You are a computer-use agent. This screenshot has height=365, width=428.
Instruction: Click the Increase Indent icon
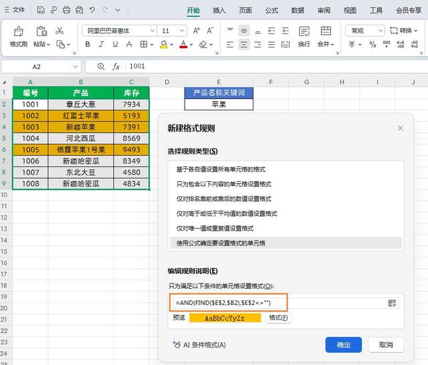coord(286,31)
